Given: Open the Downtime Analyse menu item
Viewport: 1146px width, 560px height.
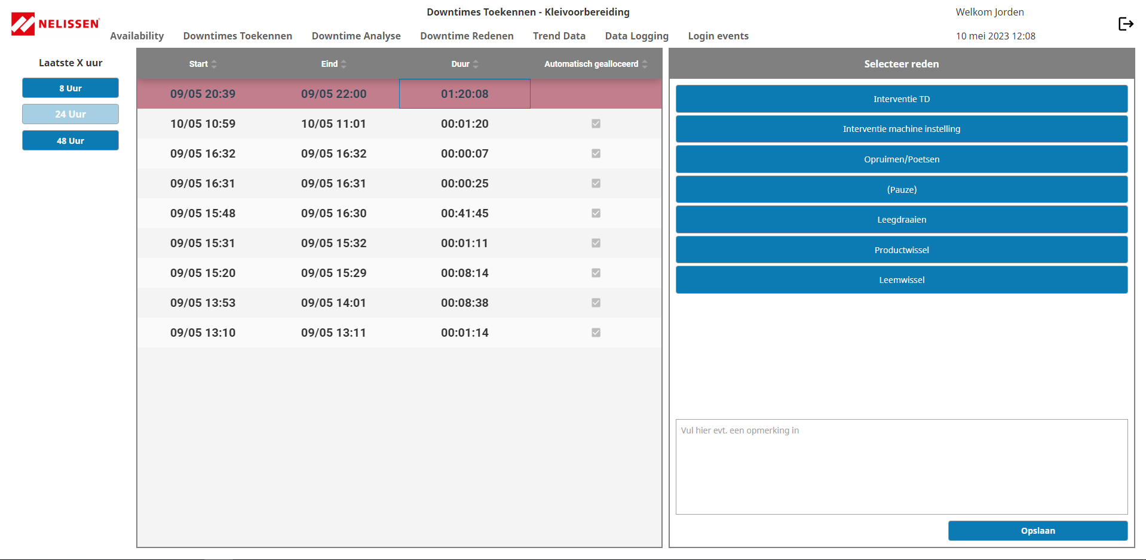Looking at the screenshot, I should point(356,36).
